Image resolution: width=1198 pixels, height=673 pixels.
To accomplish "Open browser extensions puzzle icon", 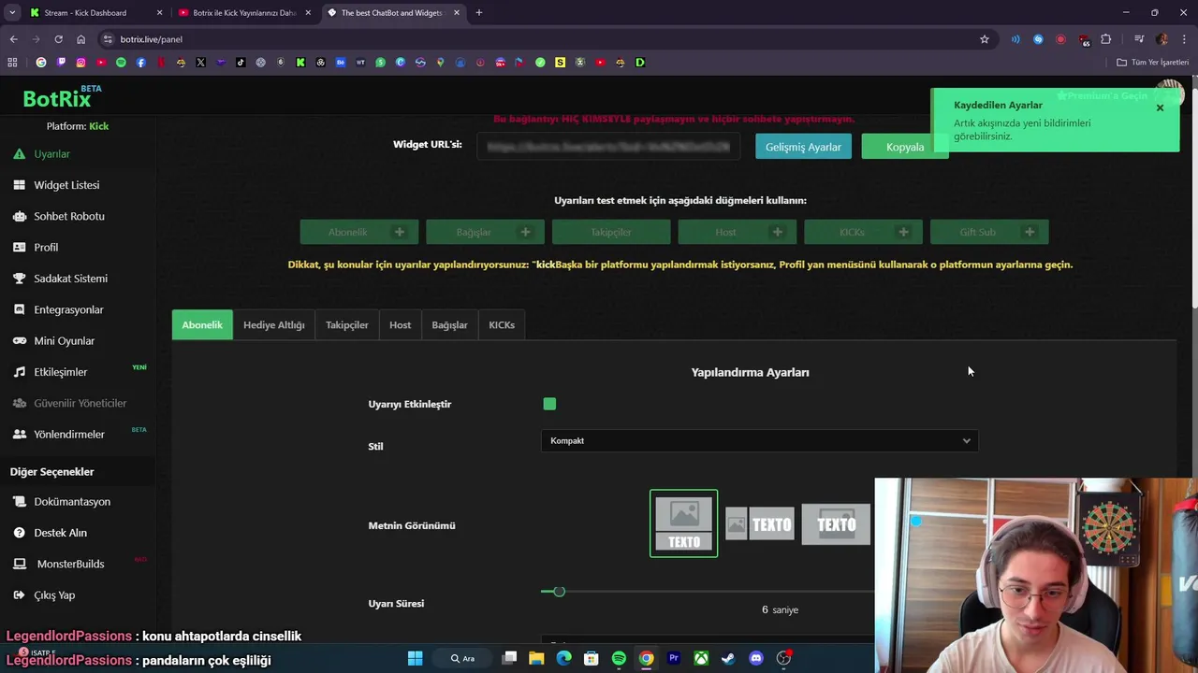I will [1106, 39].
